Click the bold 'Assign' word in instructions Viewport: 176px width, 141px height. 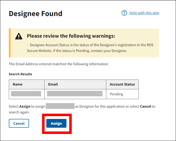(25, 106)
